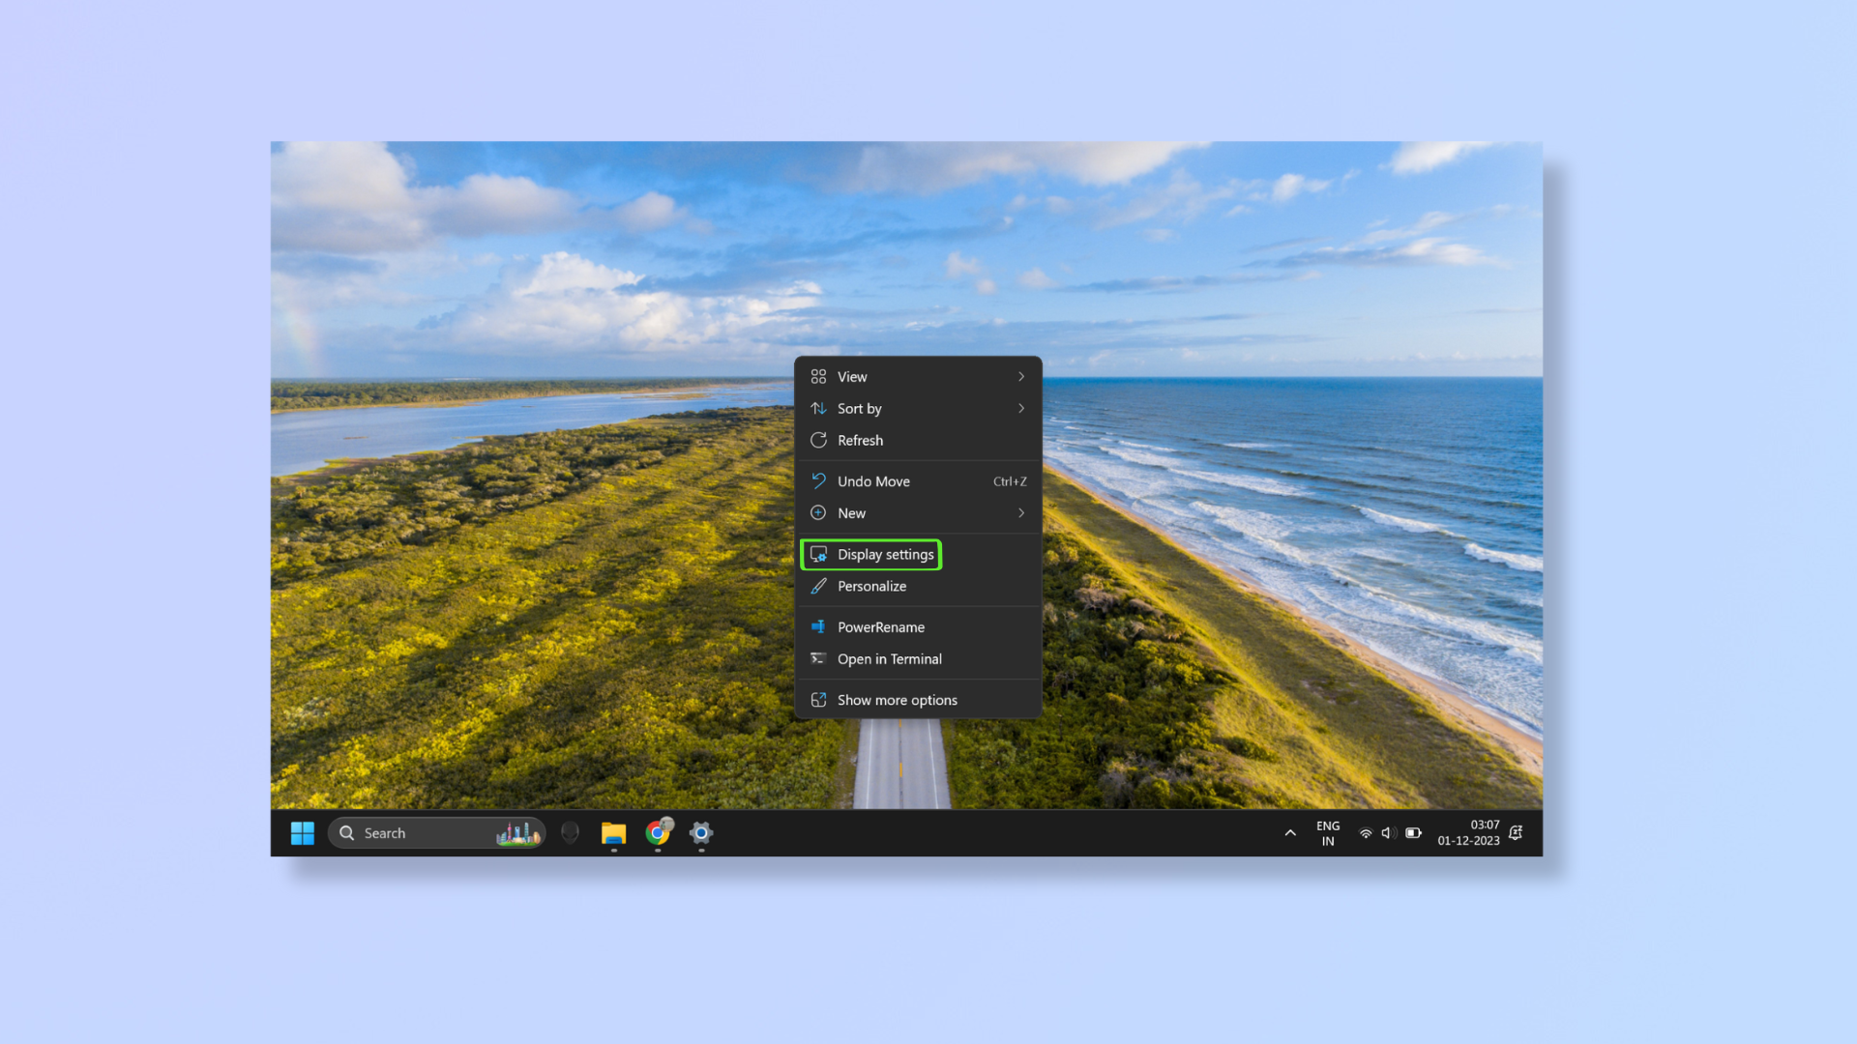This screenshot has width=1857, height=1044.
Task: Expand the View submenu
Action: (1020, 376)
